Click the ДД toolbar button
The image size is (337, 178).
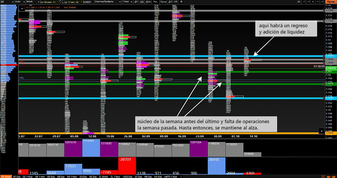(142, 2)
